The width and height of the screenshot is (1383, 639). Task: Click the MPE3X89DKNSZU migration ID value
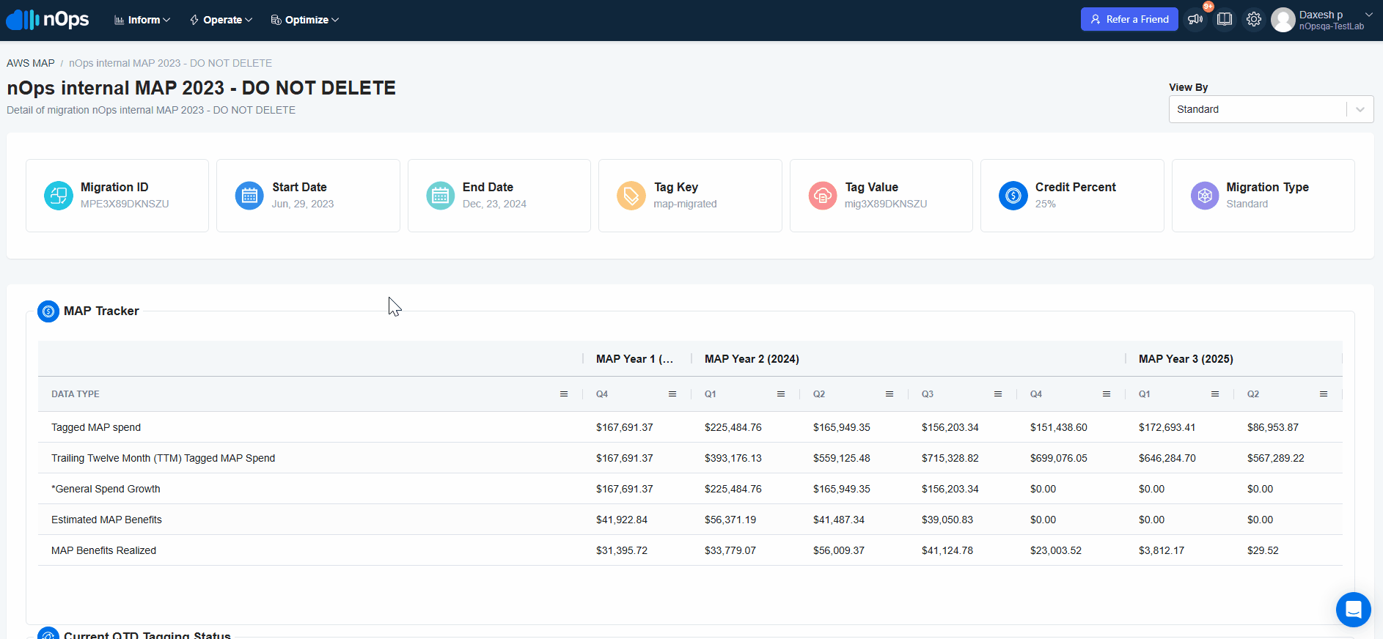[x=125, y=204]
